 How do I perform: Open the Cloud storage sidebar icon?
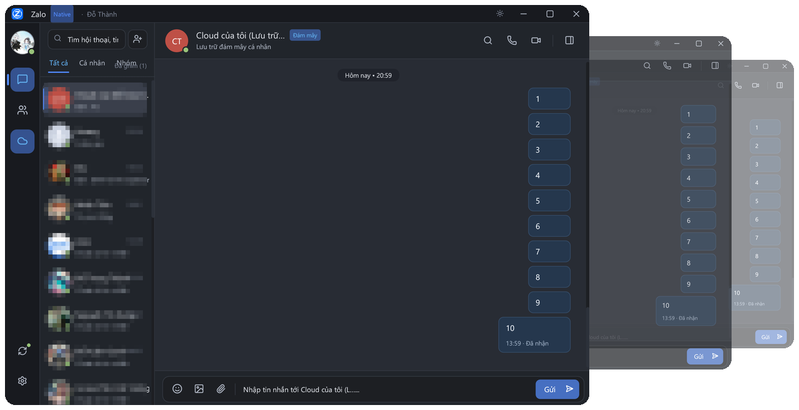coord(22,141)
